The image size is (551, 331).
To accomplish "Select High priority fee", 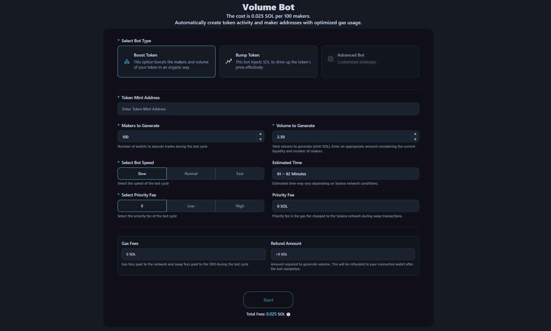I will (239, 206).
